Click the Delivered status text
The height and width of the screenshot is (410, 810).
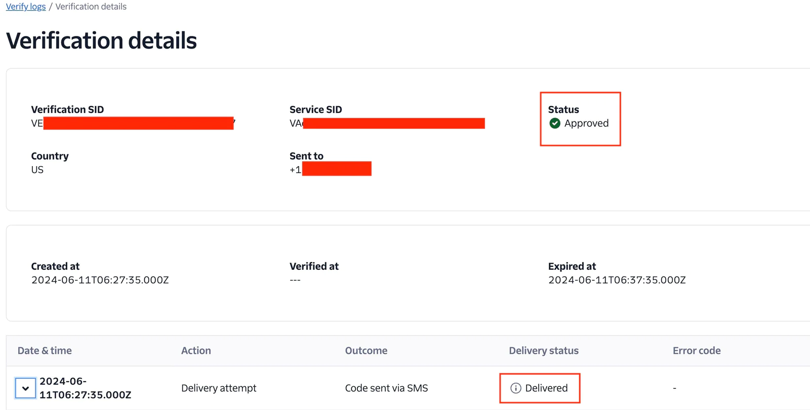tap(546, 388)
